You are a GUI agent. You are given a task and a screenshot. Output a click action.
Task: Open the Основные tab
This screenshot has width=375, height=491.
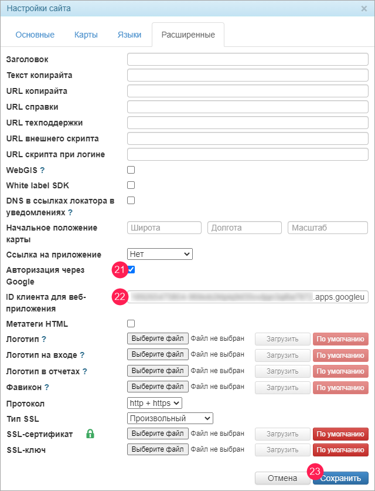click(35, 35)
